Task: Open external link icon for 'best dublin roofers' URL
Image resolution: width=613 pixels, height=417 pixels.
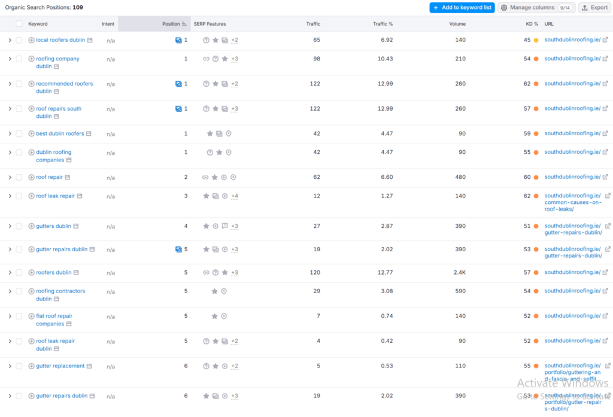Action: coord(605,133)
